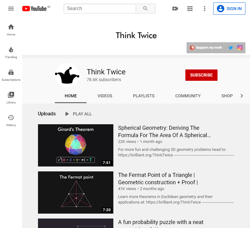Viewport: 250px width, 228px height.
Task: Click the Think Twice channel name text
Action: click(106, 72)
